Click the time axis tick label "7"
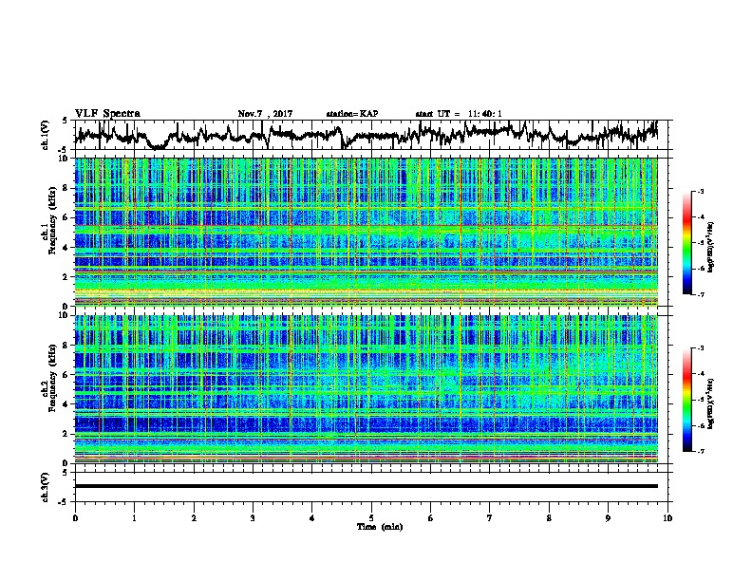 click(x=490, y=518)
